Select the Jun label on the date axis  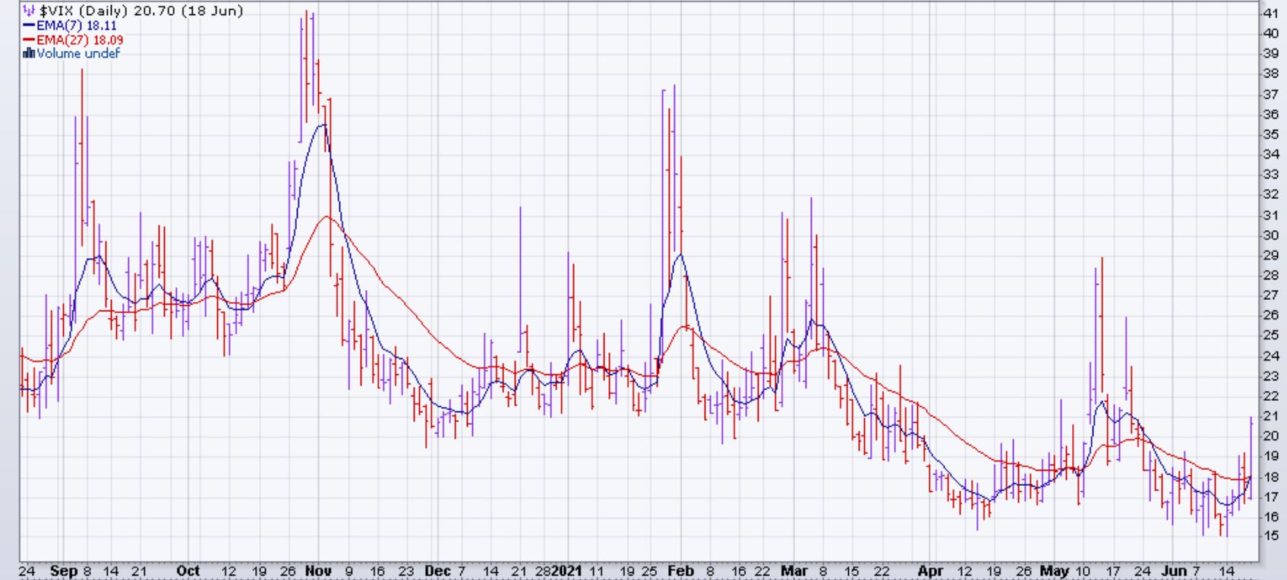[x=1174, y=571]
